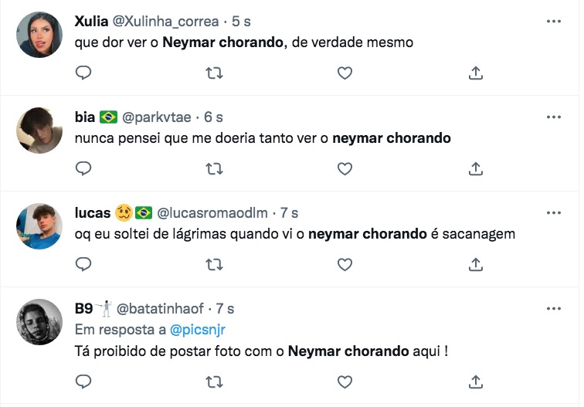Retweet bia's tweet

[x=215, y=168]
